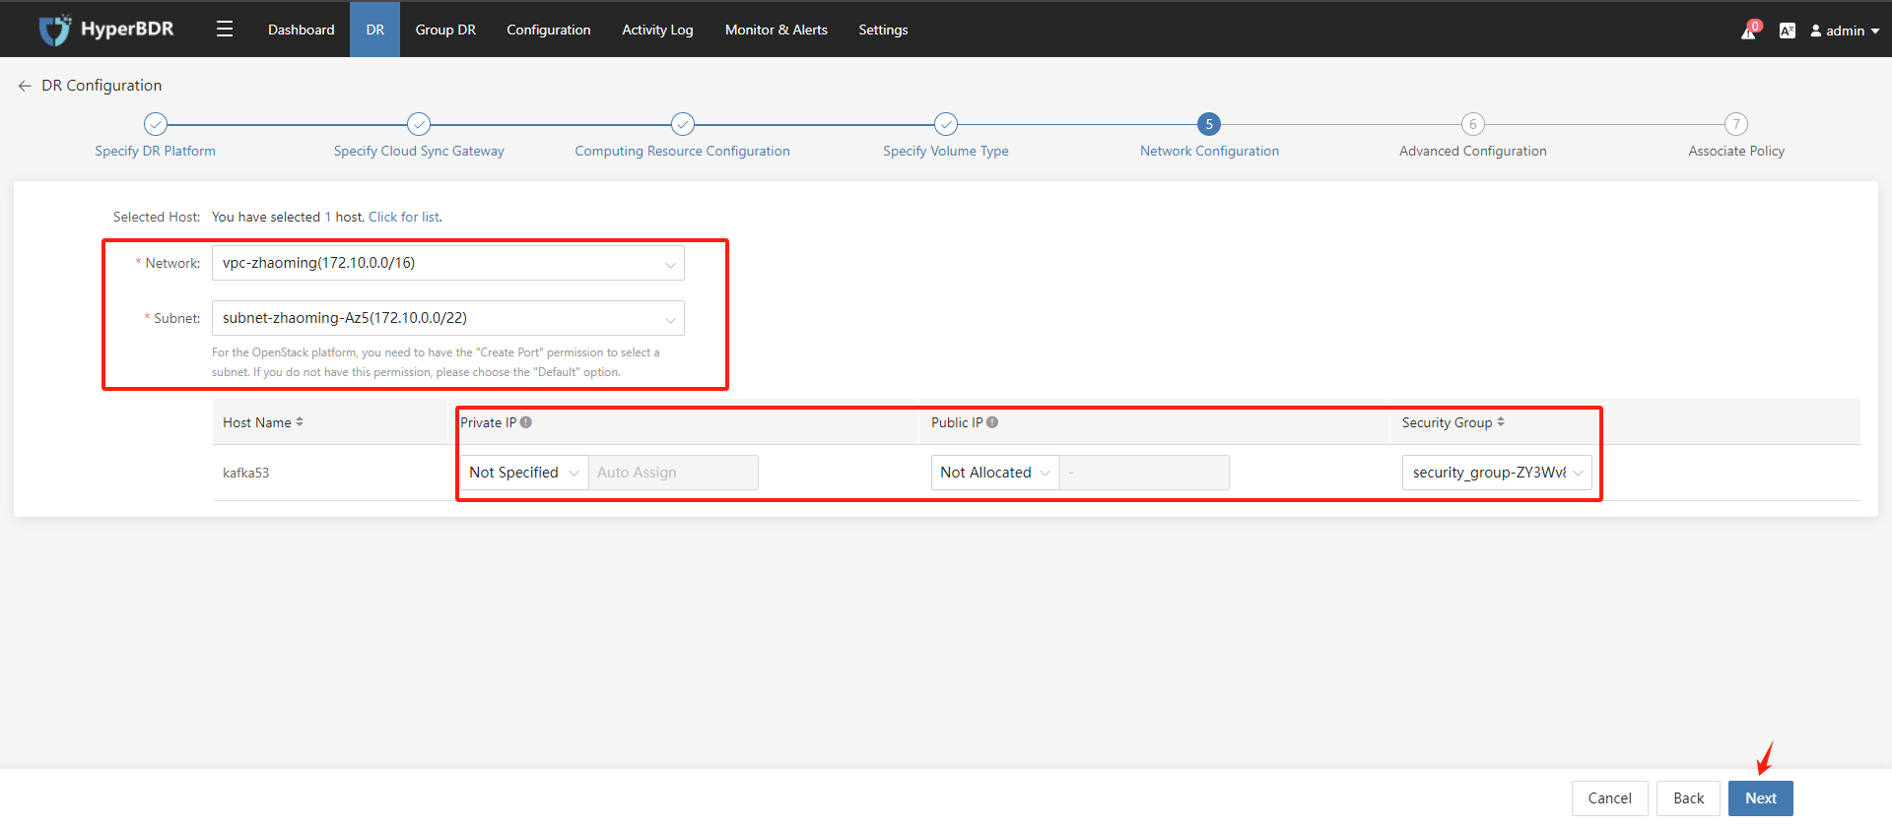Open the Private IP Not Specified dropdown
Image resolution: width=1892 pixels, height=827 pixels.
point(524,473)
